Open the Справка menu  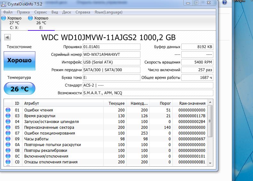(83, 12)
